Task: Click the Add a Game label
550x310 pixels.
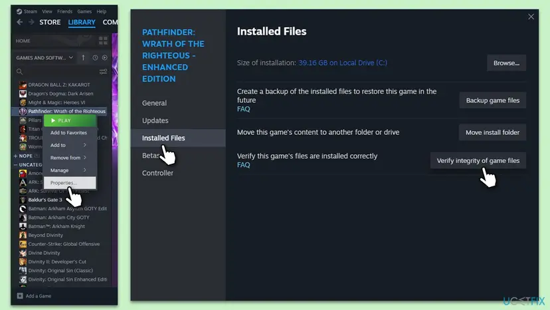Action: (x=39, y=296)
